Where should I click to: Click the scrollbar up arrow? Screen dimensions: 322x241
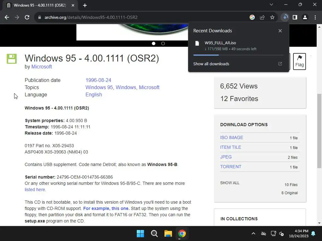319,27
